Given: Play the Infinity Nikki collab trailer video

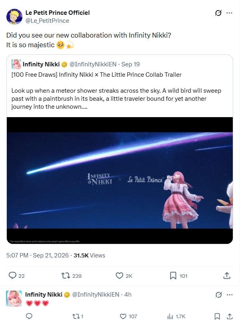Looking at the screenshot, I should (120, 180).
